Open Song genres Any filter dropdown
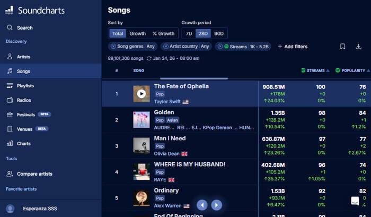Image resolution: width=371 pixels, height=217 pixels. (x=136, y=47)
